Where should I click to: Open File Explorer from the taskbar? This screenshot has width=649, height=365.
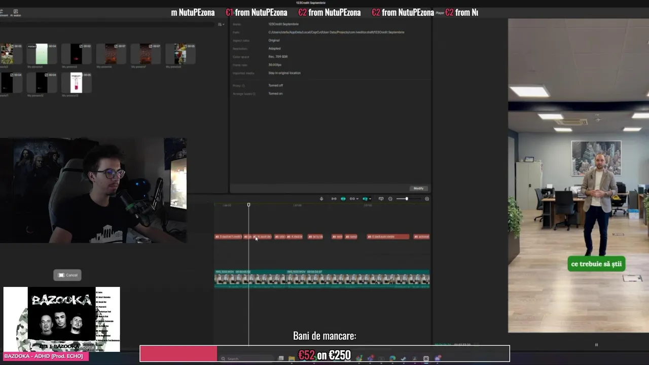click(x=292, y=359)
